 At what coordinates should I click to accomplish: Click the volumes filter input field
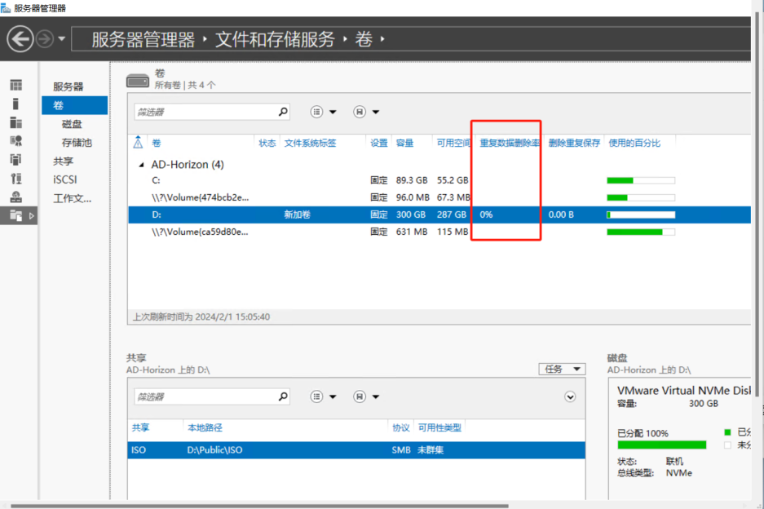[205, 112]
